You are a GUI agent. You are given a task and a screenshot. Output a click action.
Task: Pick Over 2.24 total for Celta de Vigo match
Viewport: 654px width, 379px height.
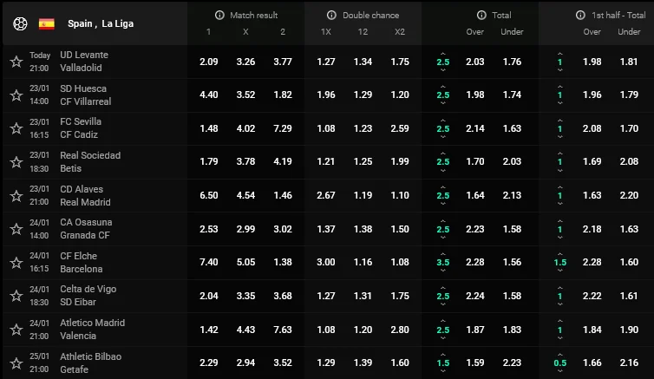(x=475, y=296)
